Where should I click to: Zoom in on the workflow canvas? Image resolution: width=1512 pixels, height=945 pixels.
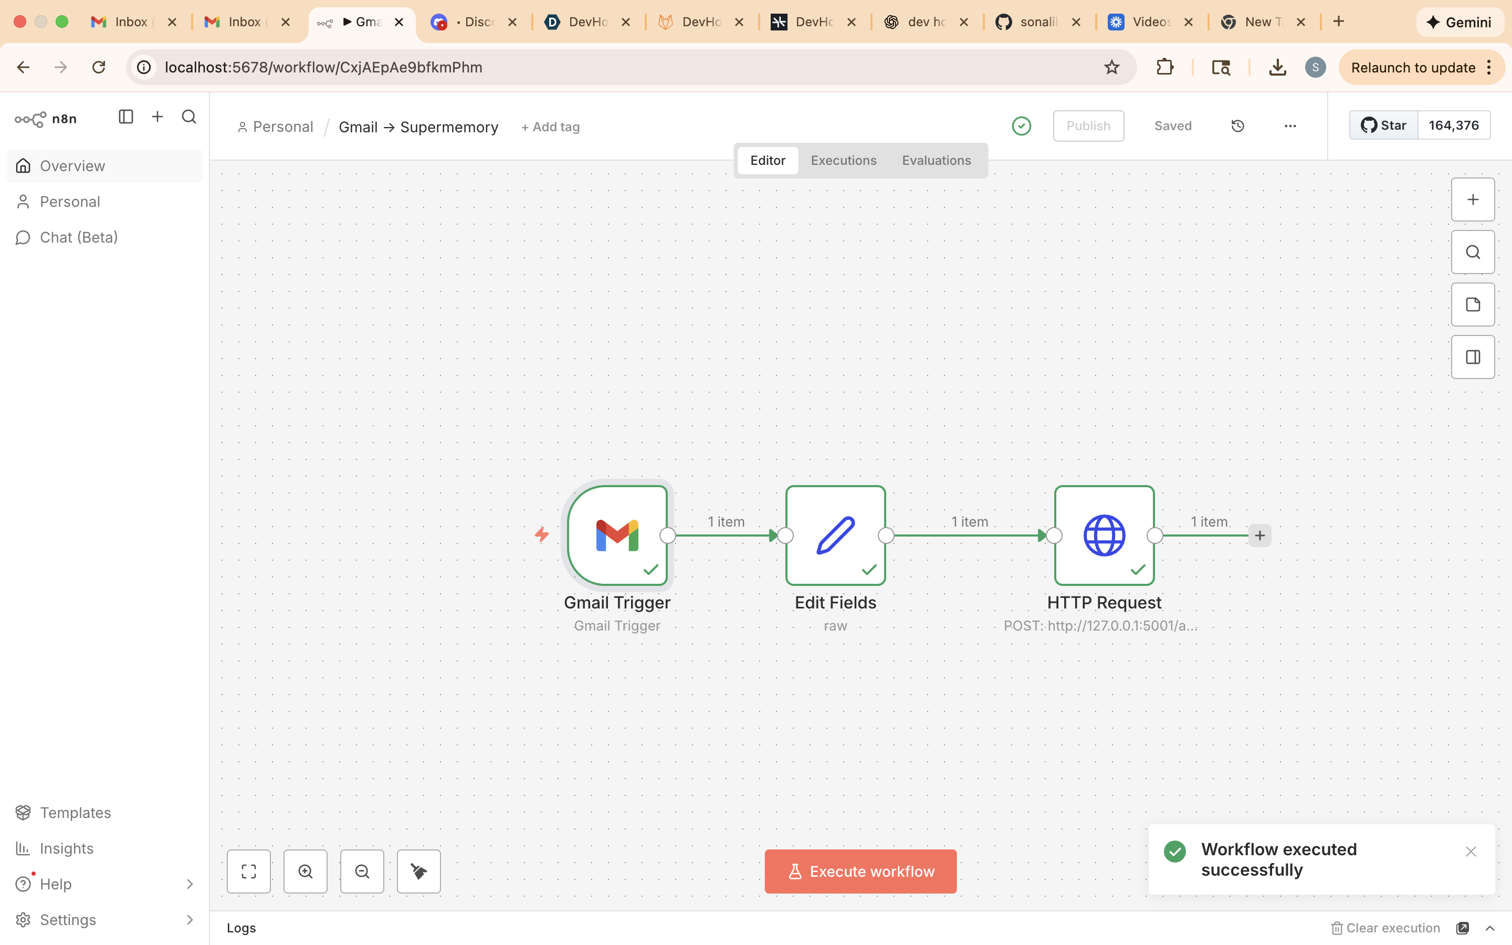pyautogui.click(x=306, y=871)
